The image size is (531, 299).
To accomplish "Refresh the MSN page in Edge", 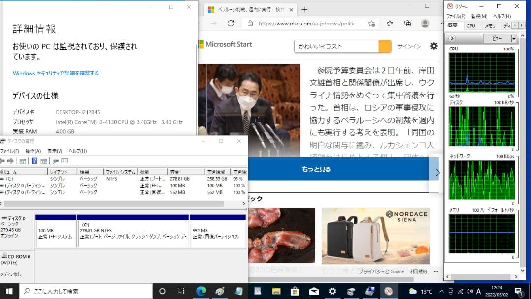I will [231, 23].
